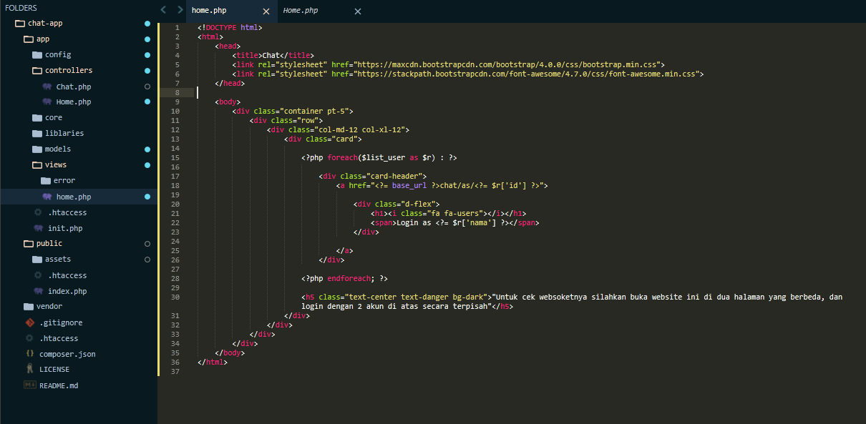Click the DOCTYPE html line

click(x=230, y=27)
